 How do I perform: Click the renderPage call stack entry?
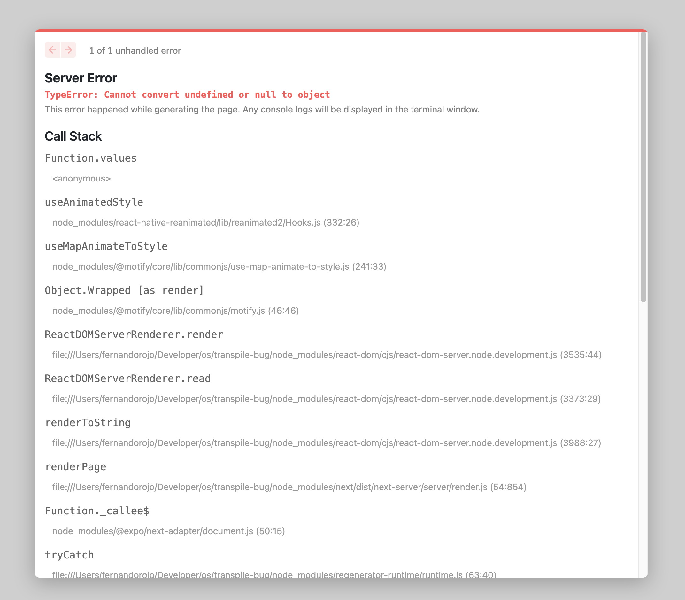coord(75,466)
